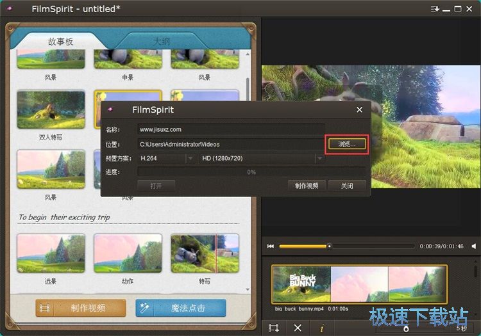Click the timeline zoom slider handle
Image resolution: width=481 pixels, height=336 pixels.
pos(406,329)
